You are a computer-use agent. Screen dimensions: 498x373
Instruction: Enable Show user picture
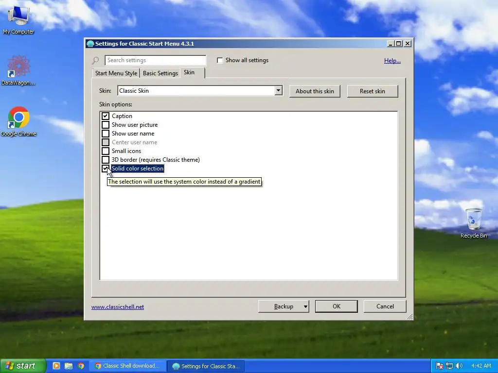coord(106,125)
